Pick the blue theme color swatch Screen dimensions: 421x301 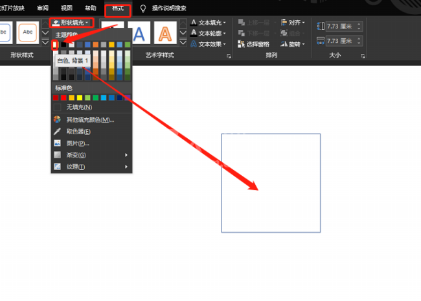pos(87,45)
